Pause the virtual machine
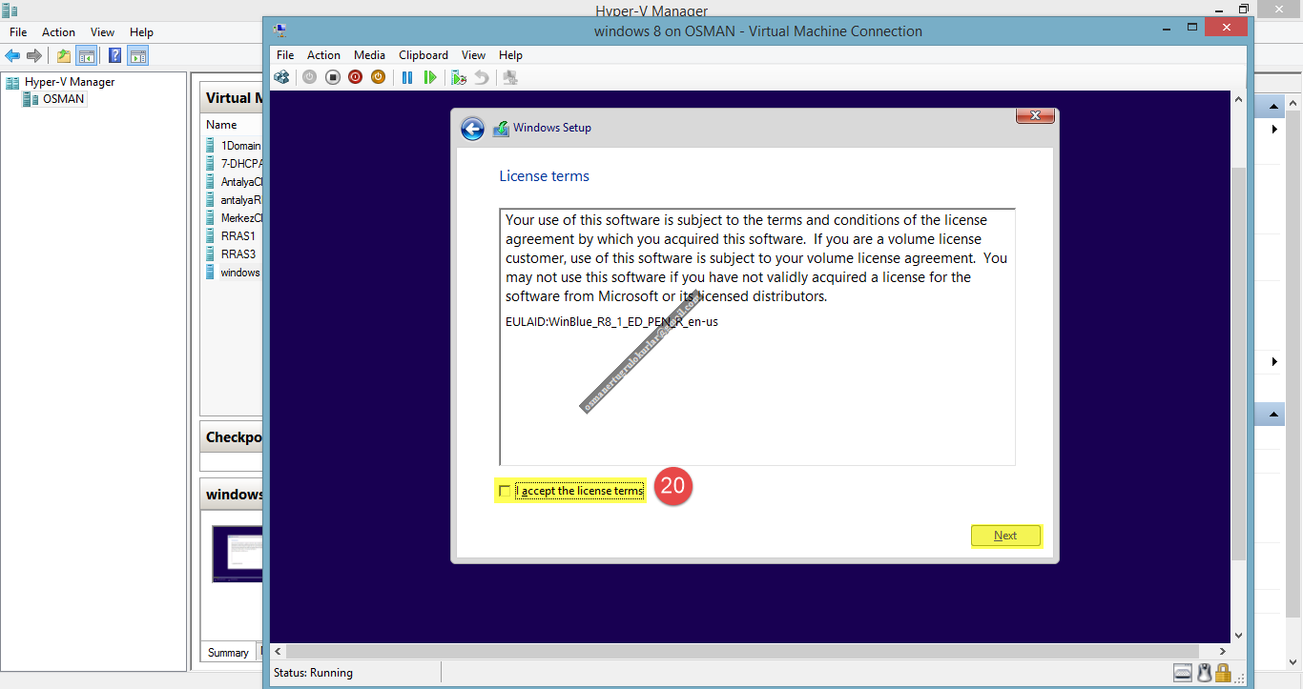The image size is (1303, 689). click(407, 77)
